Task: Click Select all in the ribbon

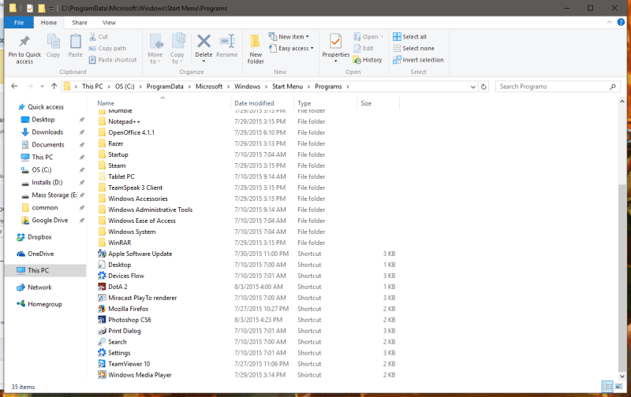Action: pyautogui.click(x=409, y=36)
